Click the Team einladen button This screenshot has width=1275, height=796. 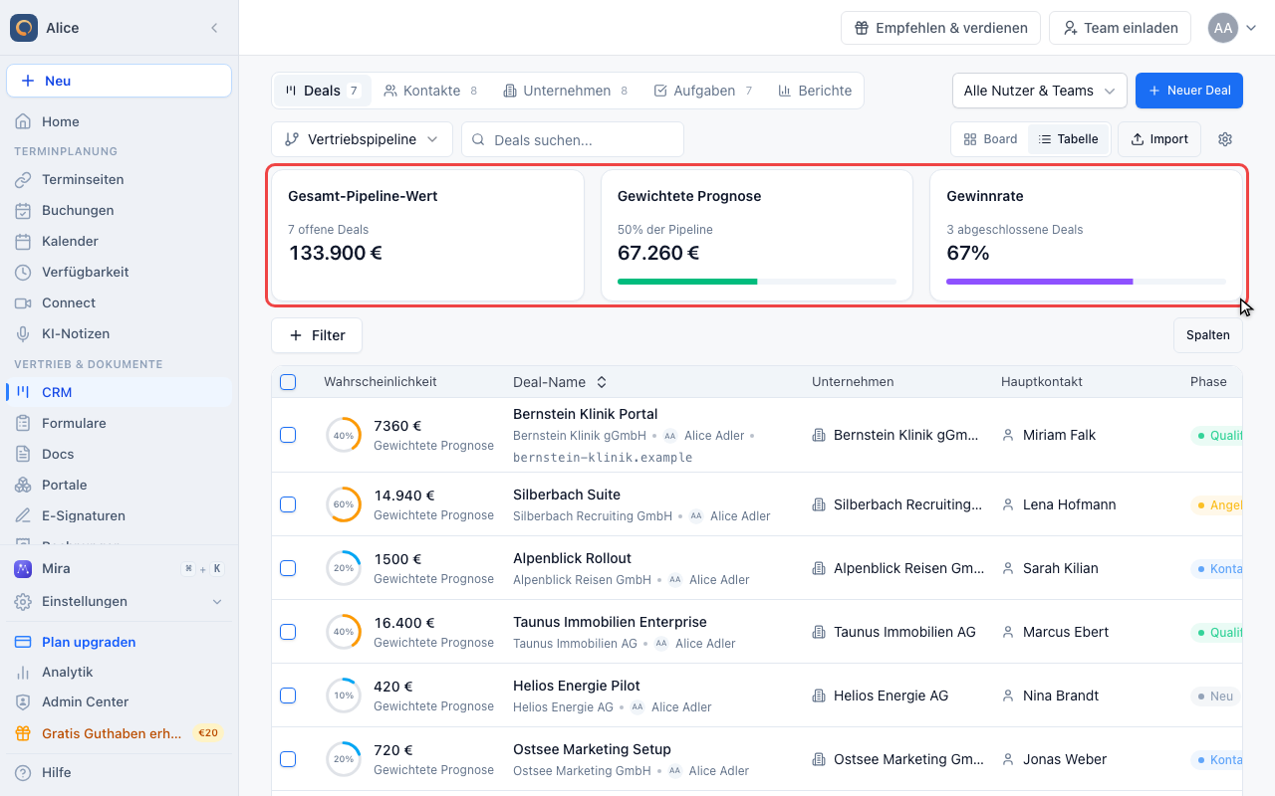(x=1120, y=28)
